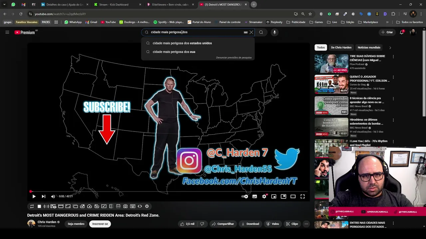Click the stop square icon below video
Viewport: 426px width, 239px height.
(x=39, y=206)
